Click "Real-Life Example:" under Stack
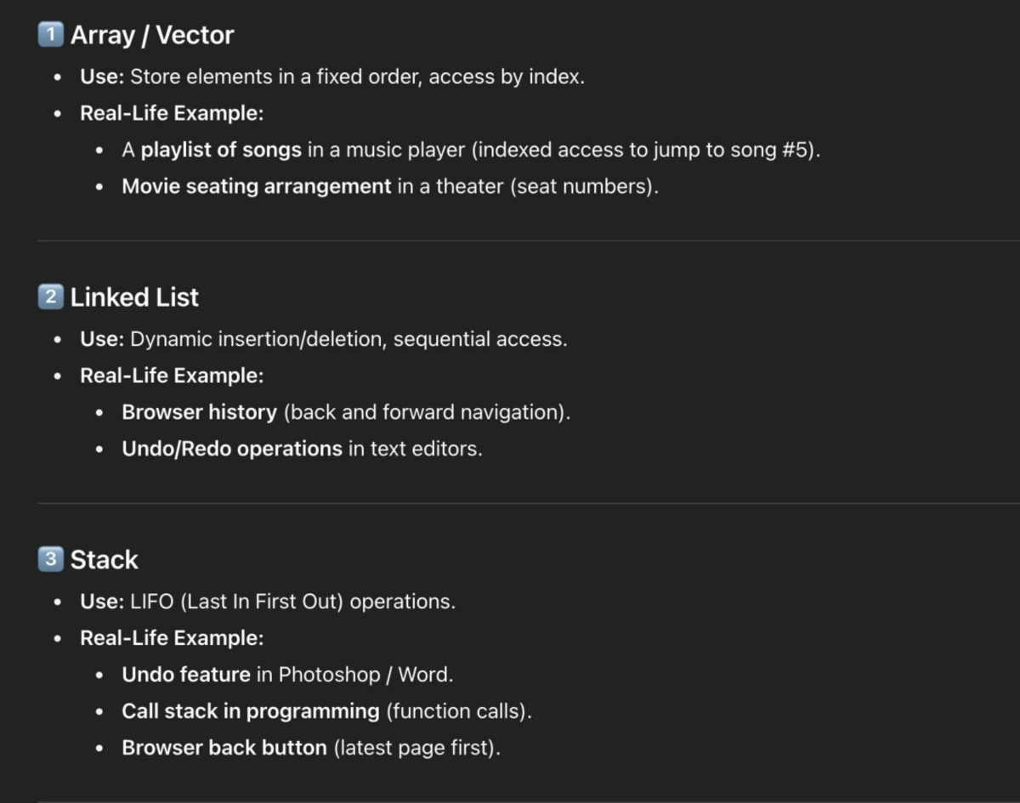Screen dimensions: 1020x803 (172, 639)
